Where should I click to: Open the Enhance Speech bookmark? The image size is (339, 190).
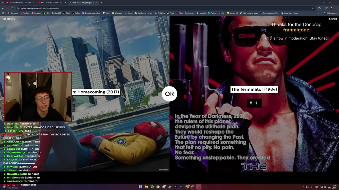[x=91, y=13]
